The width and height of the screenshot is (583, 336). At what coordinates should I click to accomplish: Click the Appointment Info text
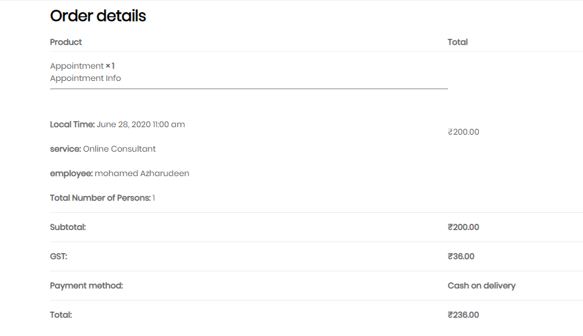coord(85,78)
